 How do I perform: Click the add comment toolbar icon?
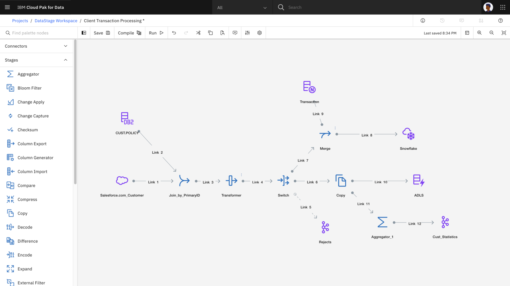click(235, 33)
